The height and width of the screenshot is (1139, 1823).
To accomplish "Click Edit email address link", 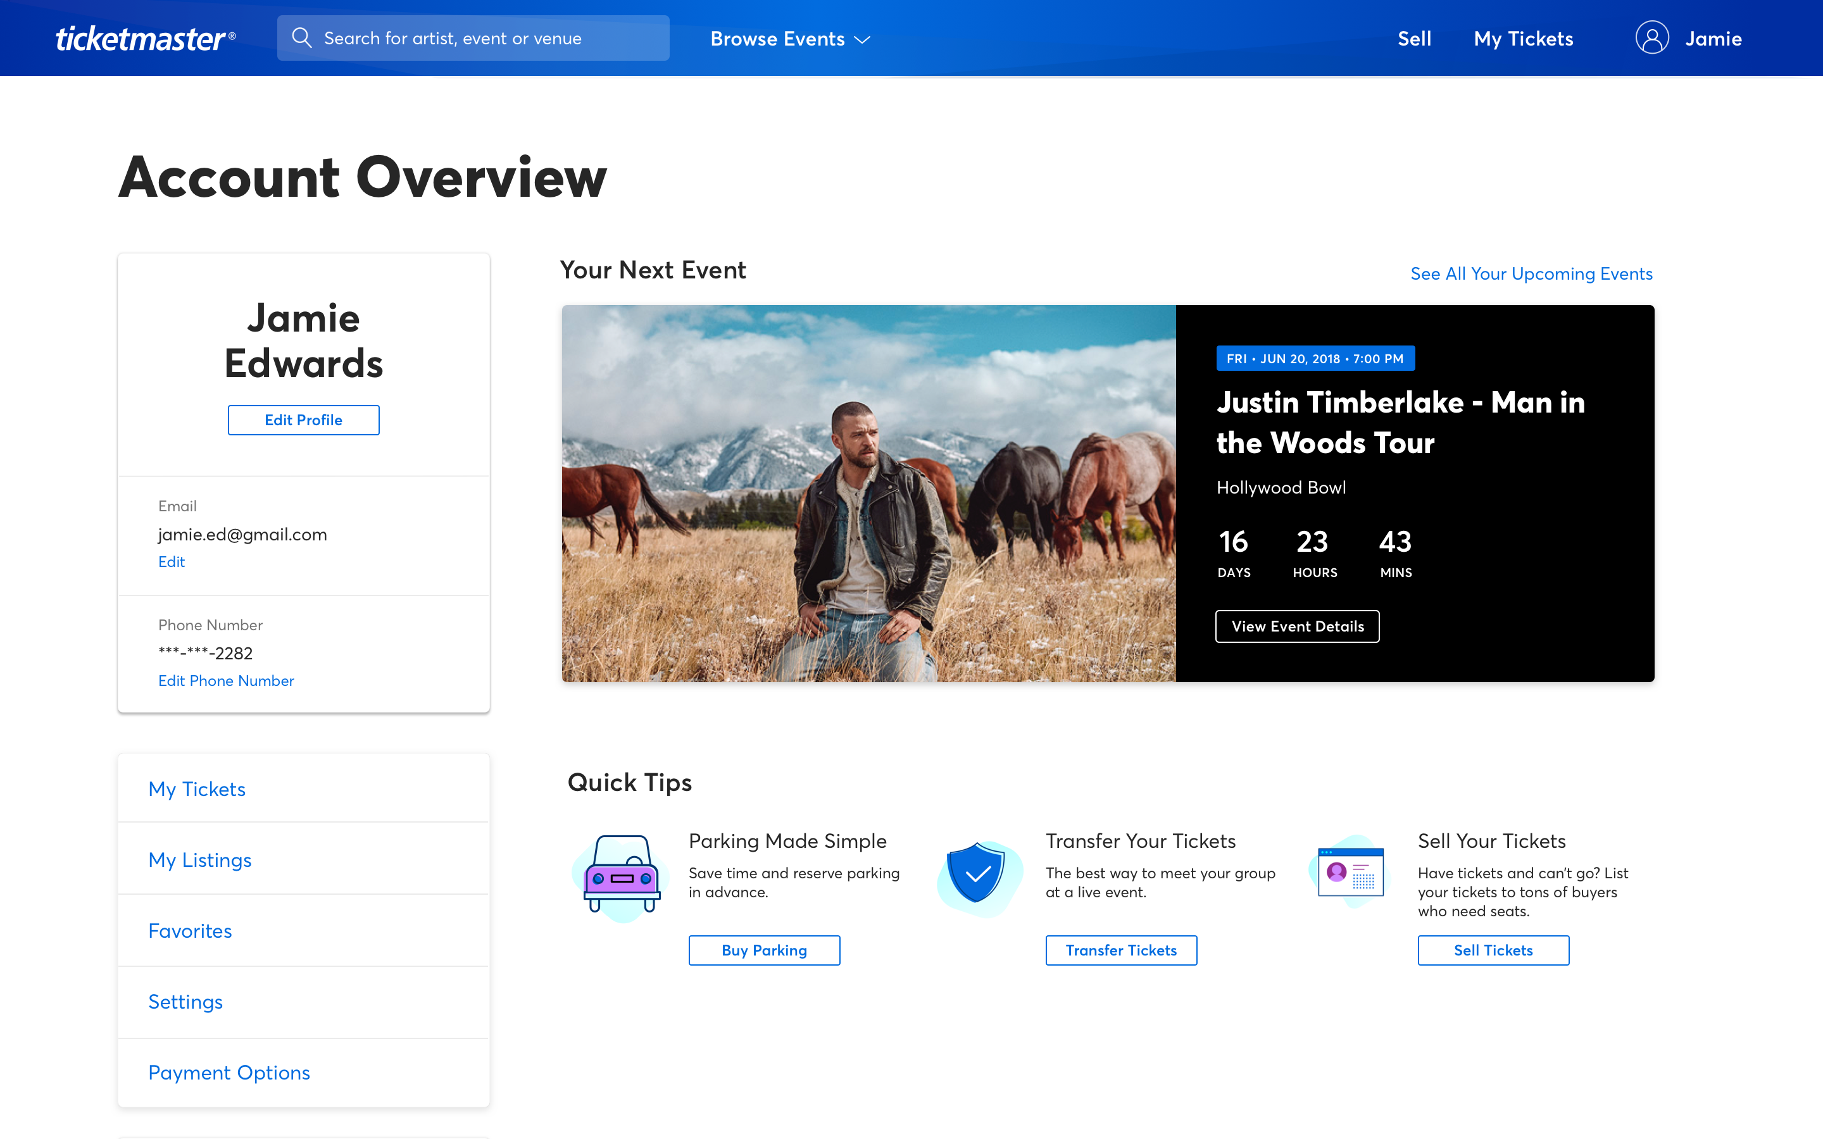I will tap(172, 562).
